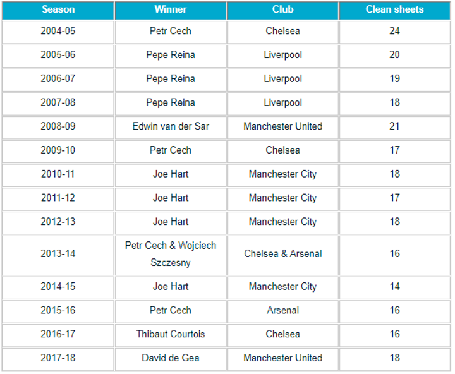Select the Club column header
Screen dimensions: 455x374
pyautogui.click(x=282, y=9)
